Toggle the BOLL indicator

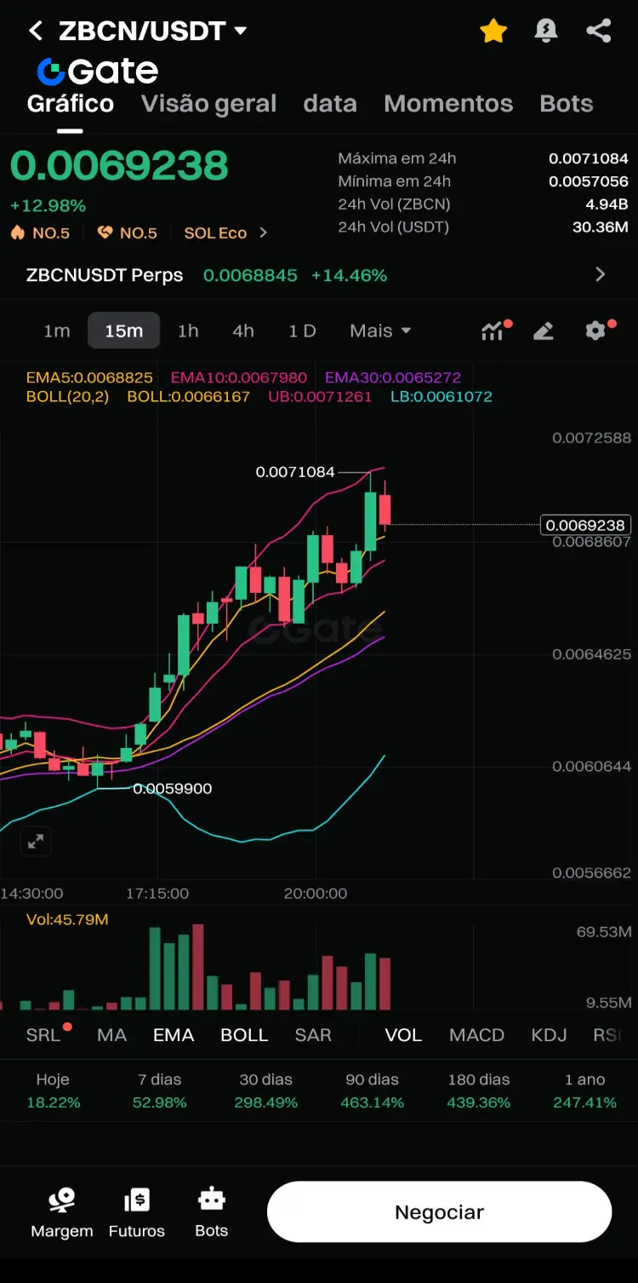point(244,1035)
